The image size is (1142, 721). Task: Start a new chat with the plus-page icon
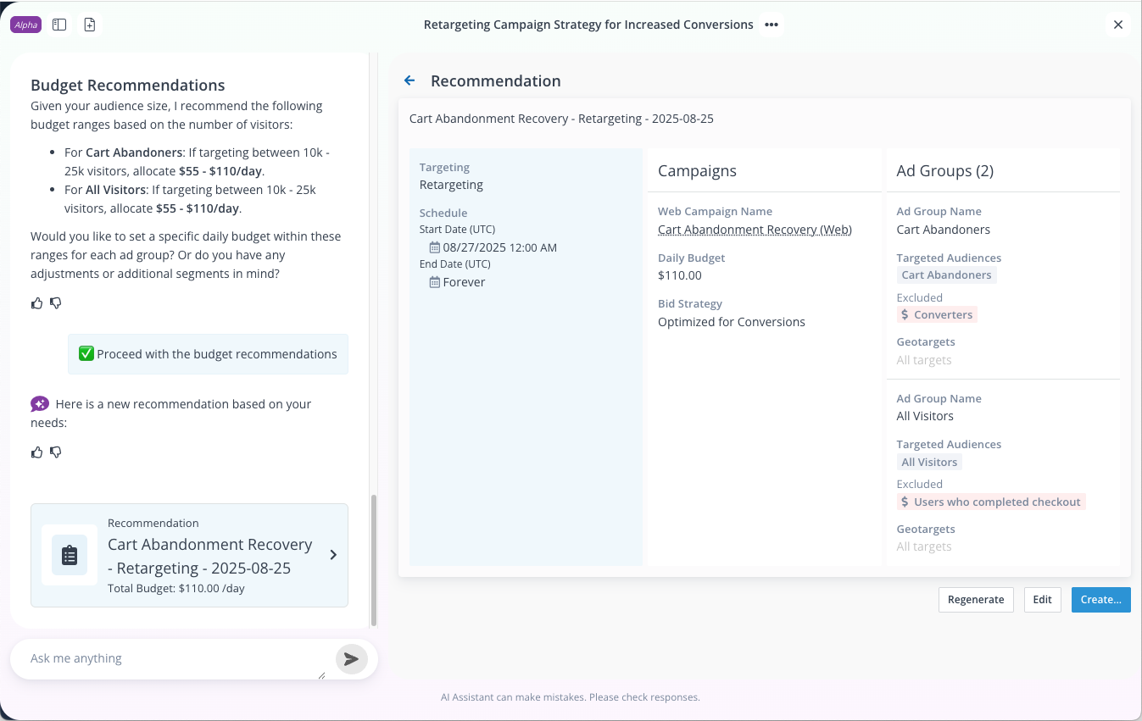[90, 25]
